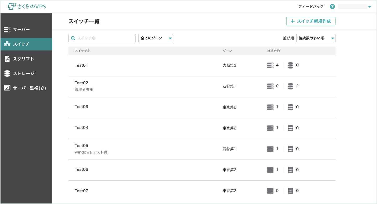The width and height of the screenshot is (377, 204).
Task: Click the server icon in sidebar
Action: coord(7,30)
